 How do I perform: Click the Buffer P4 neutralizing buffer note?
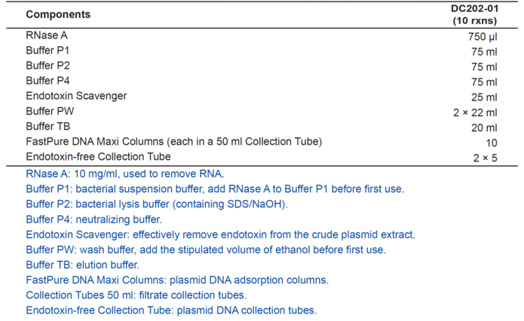point(94,220)
